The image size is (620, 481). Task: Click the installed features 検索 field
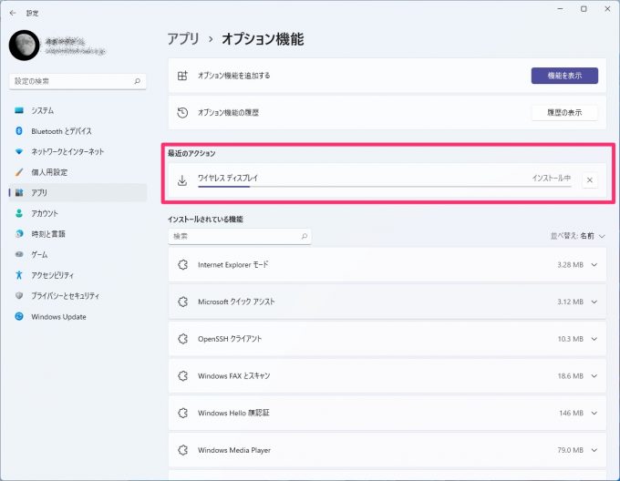(x=240, y=236)
